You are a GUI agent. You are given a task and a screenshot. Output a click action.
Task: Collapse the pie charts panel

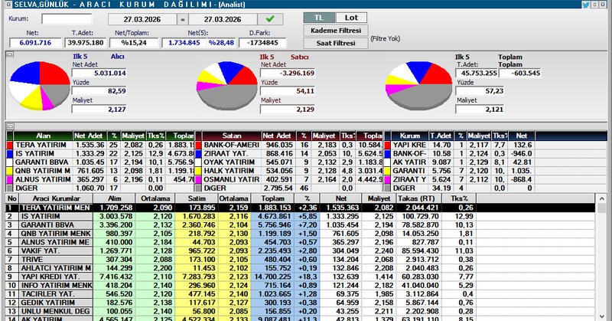click(10, 55)
